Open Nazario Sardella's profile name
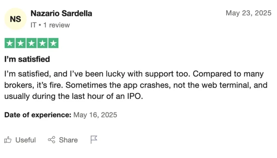 (x=61, y=13)
